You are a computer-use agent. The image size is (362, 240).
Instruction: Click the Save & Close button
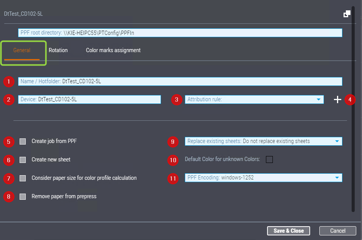click(288, 230)
